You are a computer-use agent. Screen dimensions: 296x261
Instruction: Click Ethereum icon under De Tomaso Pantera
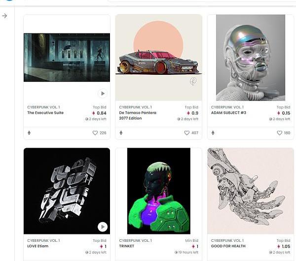(x=121, y=133)
